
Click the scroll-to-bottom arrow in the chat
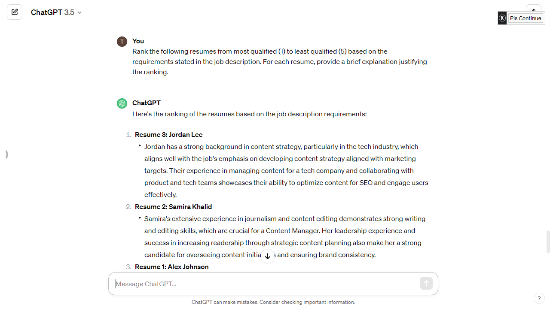tap(268, 256)
